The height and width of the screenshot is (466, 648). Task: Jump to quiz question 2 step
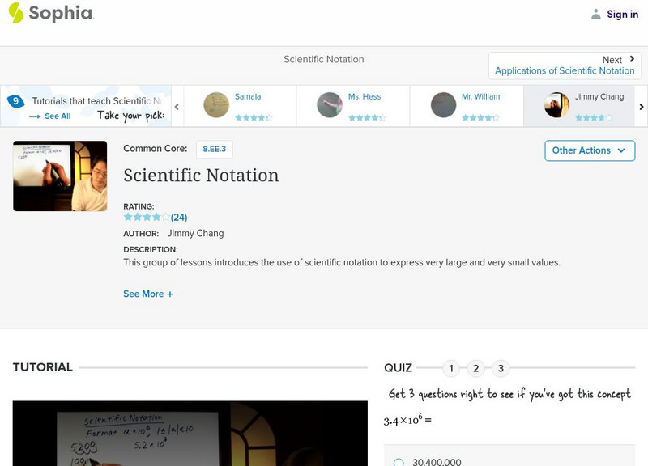click(x=476, y=366)
